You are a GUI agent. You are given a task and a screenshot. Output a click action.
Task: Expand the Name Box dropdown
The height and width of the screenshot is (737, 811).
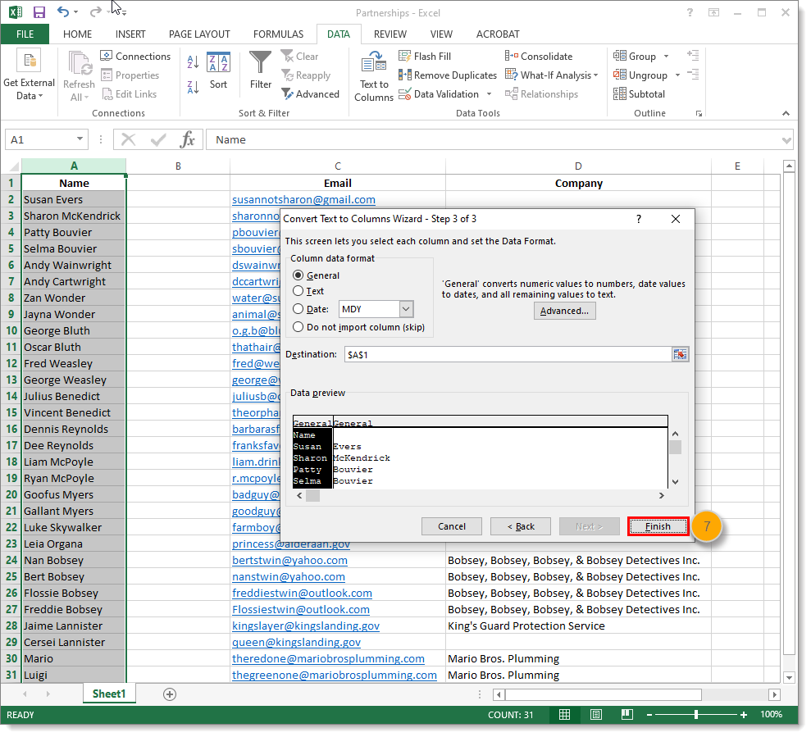(x=80, y=139)
